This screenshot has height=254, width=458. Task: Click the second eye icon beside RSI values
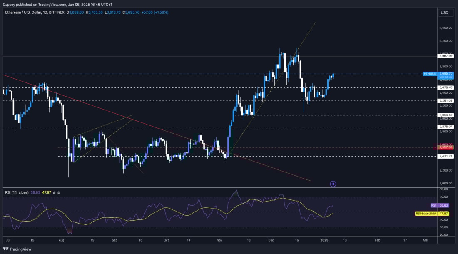(59, 193)
